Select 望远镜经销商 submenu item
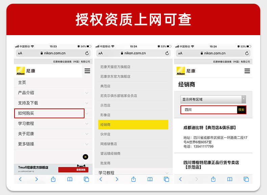267x195 pixels. pyautogui.click(x=133, y=153)
